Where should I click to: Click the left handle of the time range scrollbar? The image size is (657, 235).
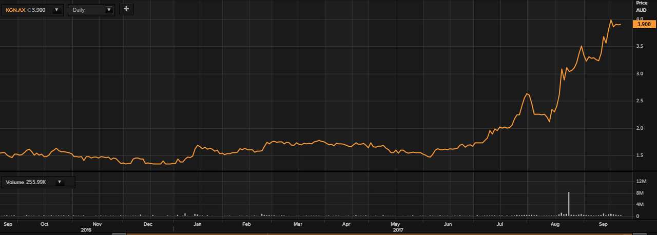tap(119, 234)
